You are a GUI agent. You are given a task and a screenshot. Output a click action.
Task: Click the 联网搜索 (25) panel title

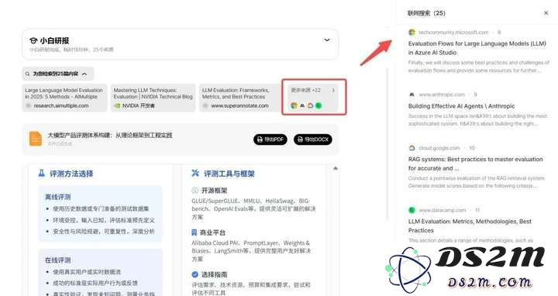pyautogui.click(x=426, y=13)
